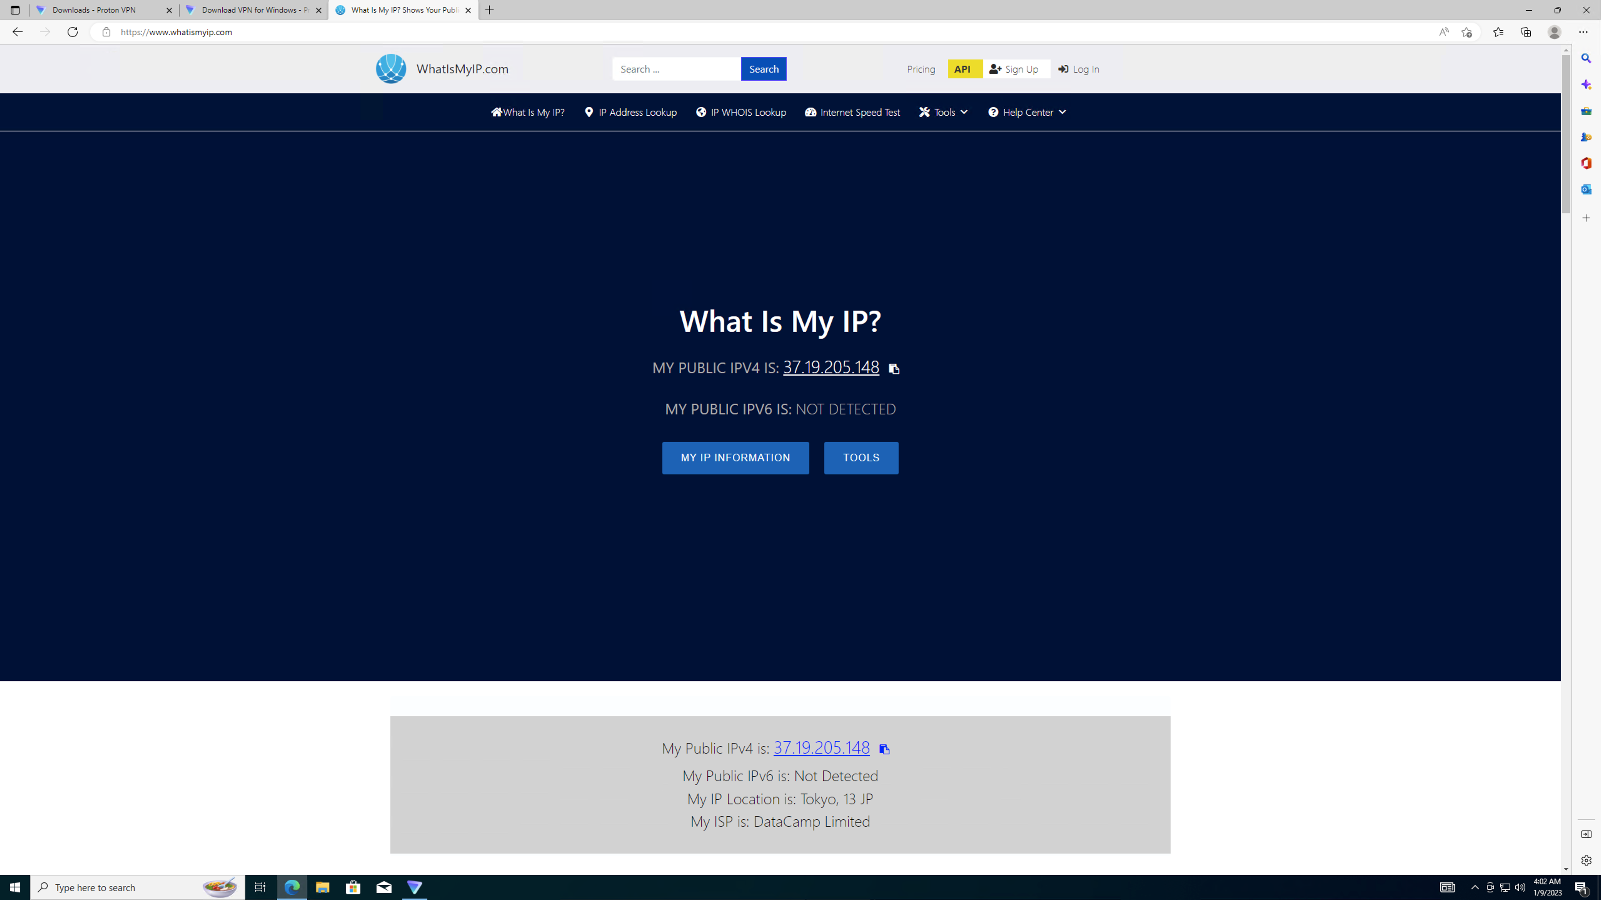The image size is (1601, 900).
Task: Click the 37.19.205.148 link in gray box
Action: coord(821,748)
